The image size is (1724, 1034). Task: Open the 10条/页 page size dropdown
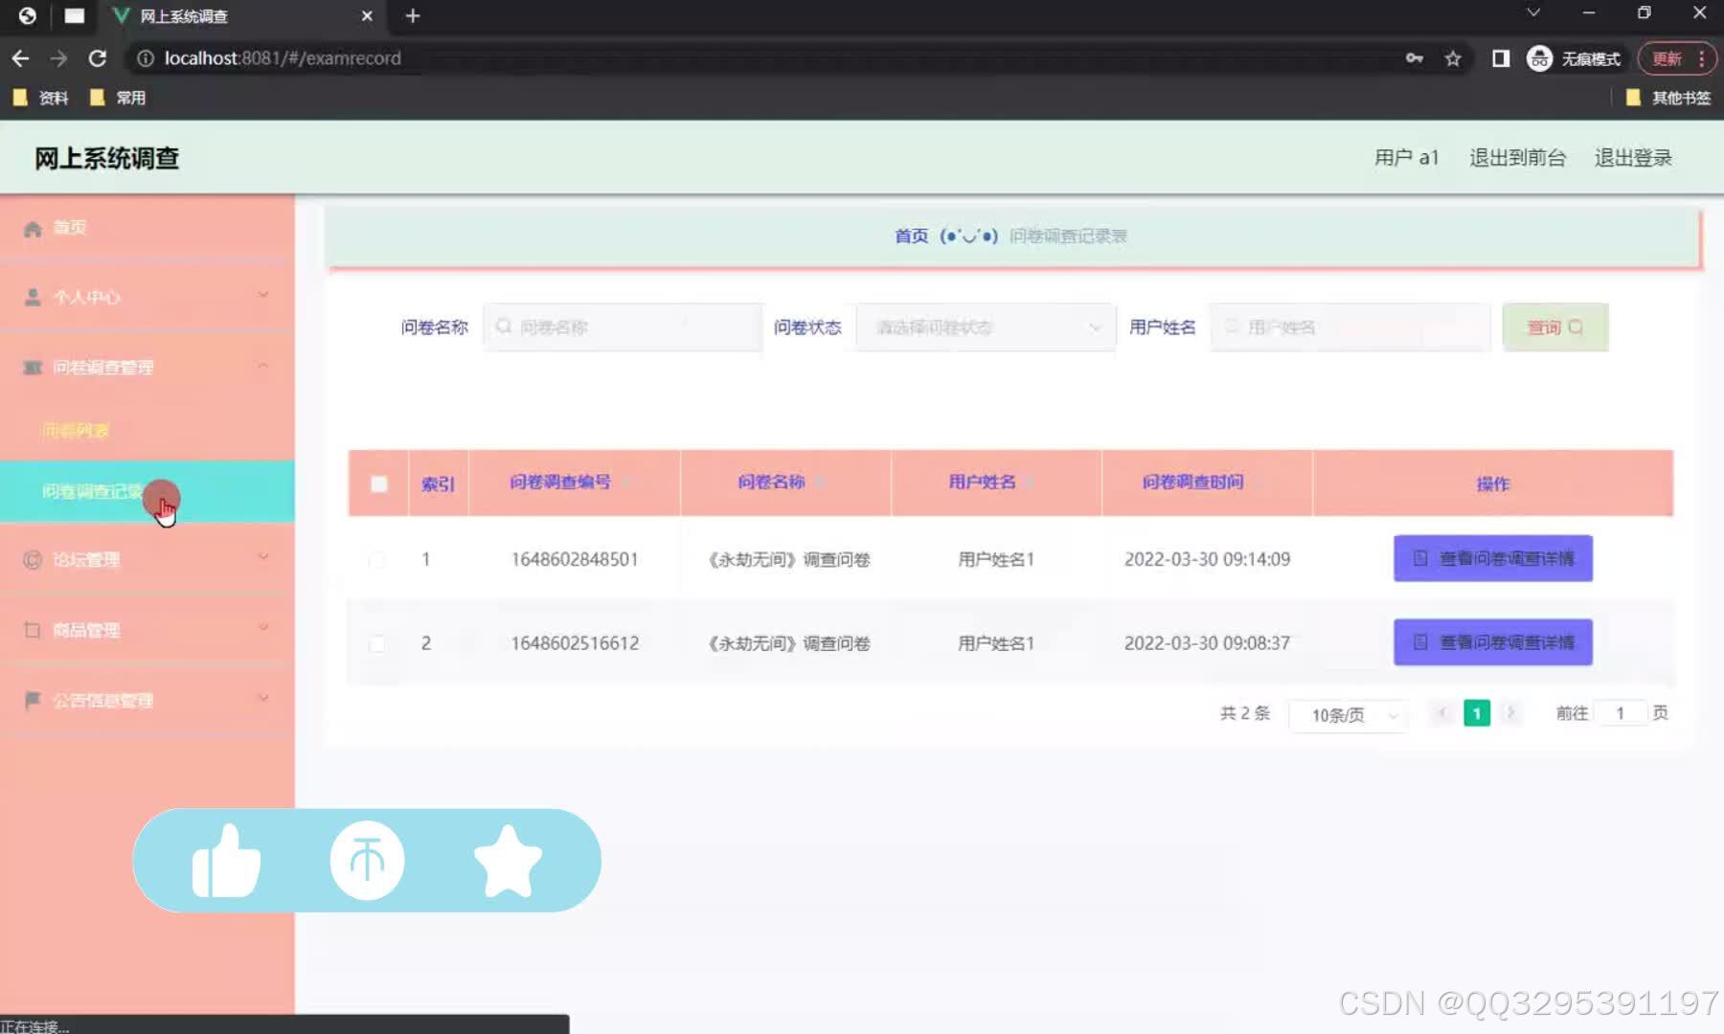1349,715
